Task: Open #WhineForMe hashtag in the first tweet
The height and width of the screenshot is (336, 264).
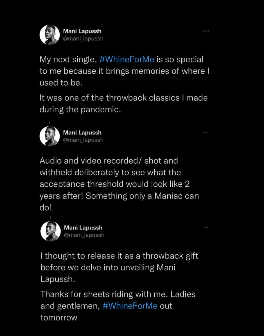Action: [x=127, y=60]
